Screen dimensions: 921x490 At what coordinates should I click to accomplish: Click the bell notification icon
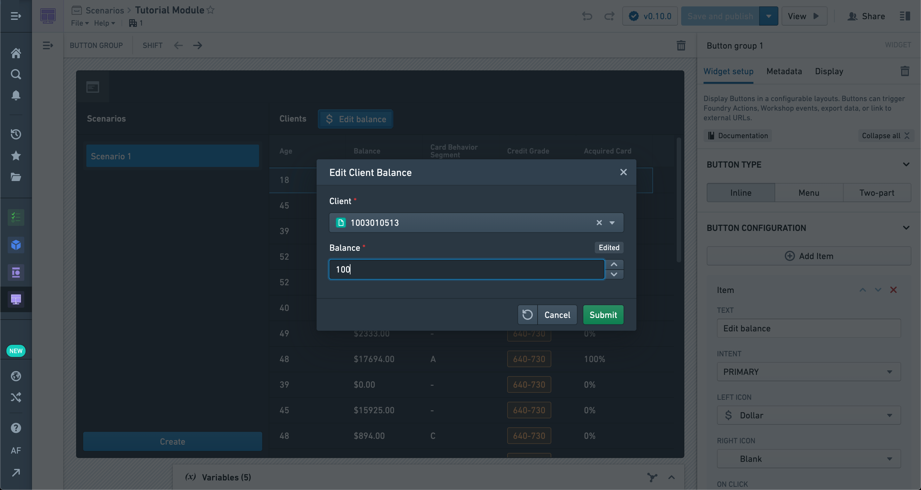point(16,95)
